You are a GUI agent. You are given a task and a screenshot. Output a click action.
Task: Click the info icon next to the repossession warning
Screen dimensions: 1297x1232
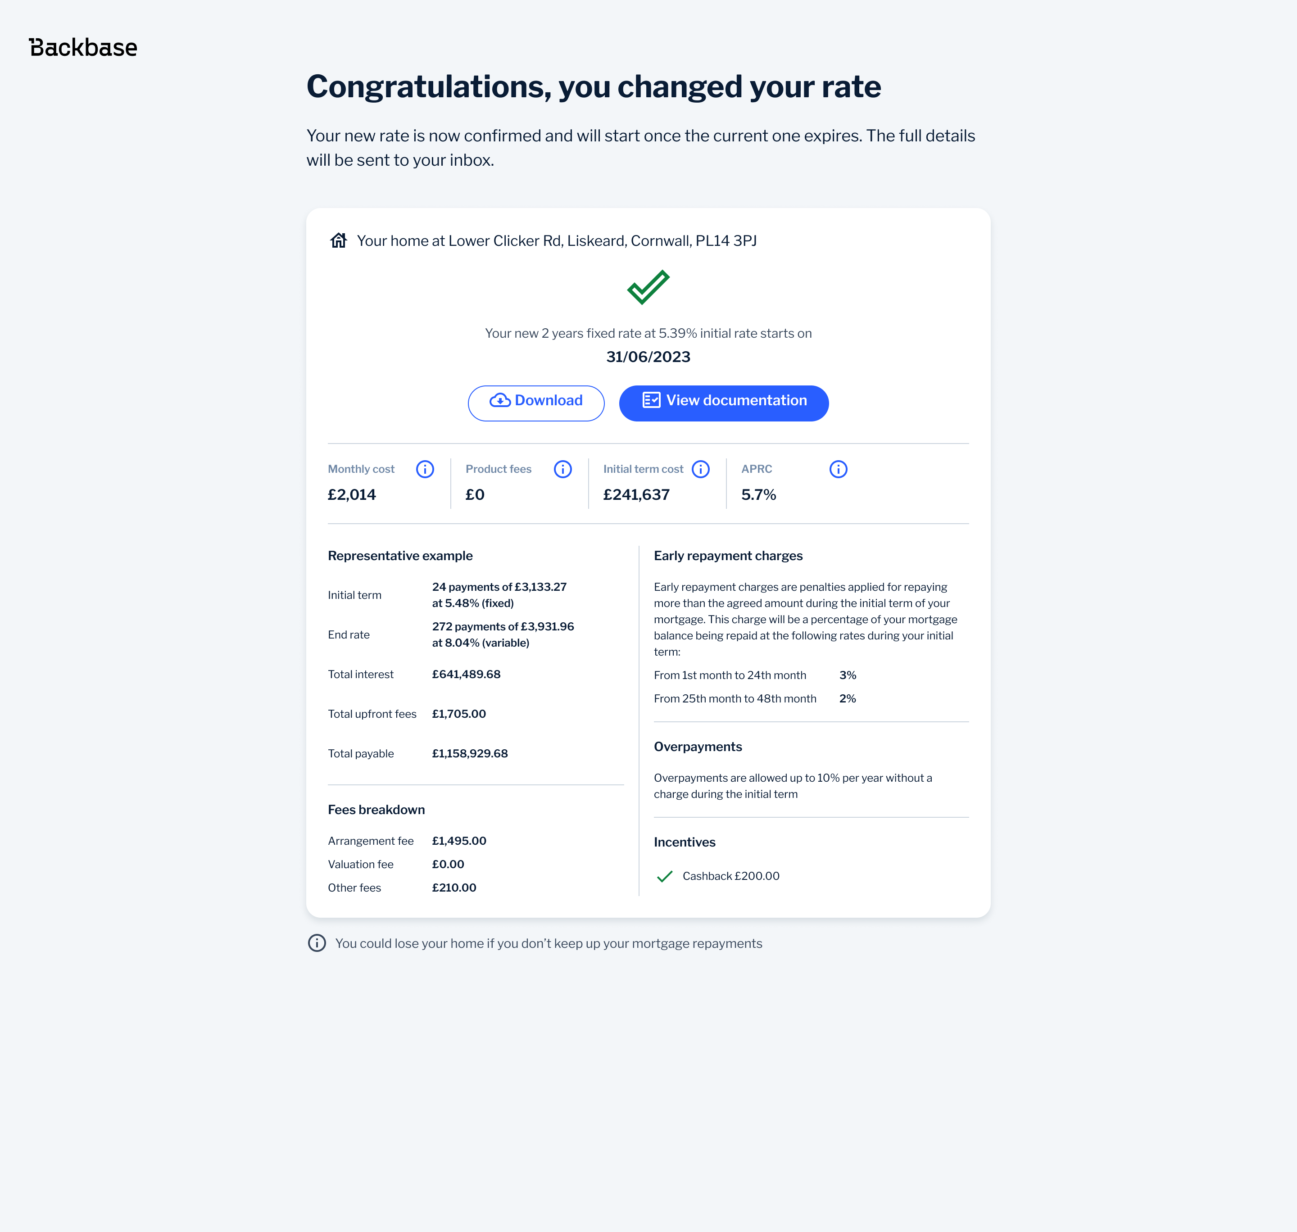pos(316,943)
